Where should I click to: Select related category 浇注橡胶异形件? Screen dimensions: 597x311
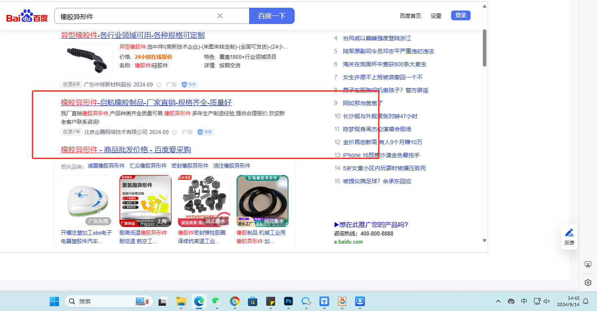pyautogui.click(x=232, y=166)
